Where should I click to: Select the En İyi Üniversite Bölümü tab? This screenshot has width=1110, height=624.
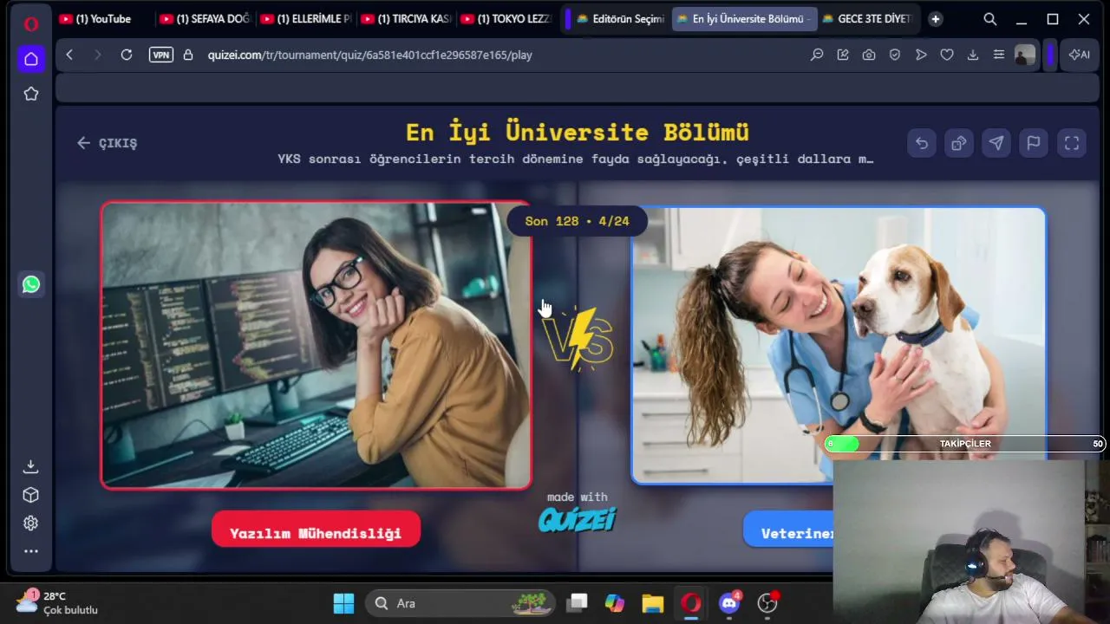745,19
